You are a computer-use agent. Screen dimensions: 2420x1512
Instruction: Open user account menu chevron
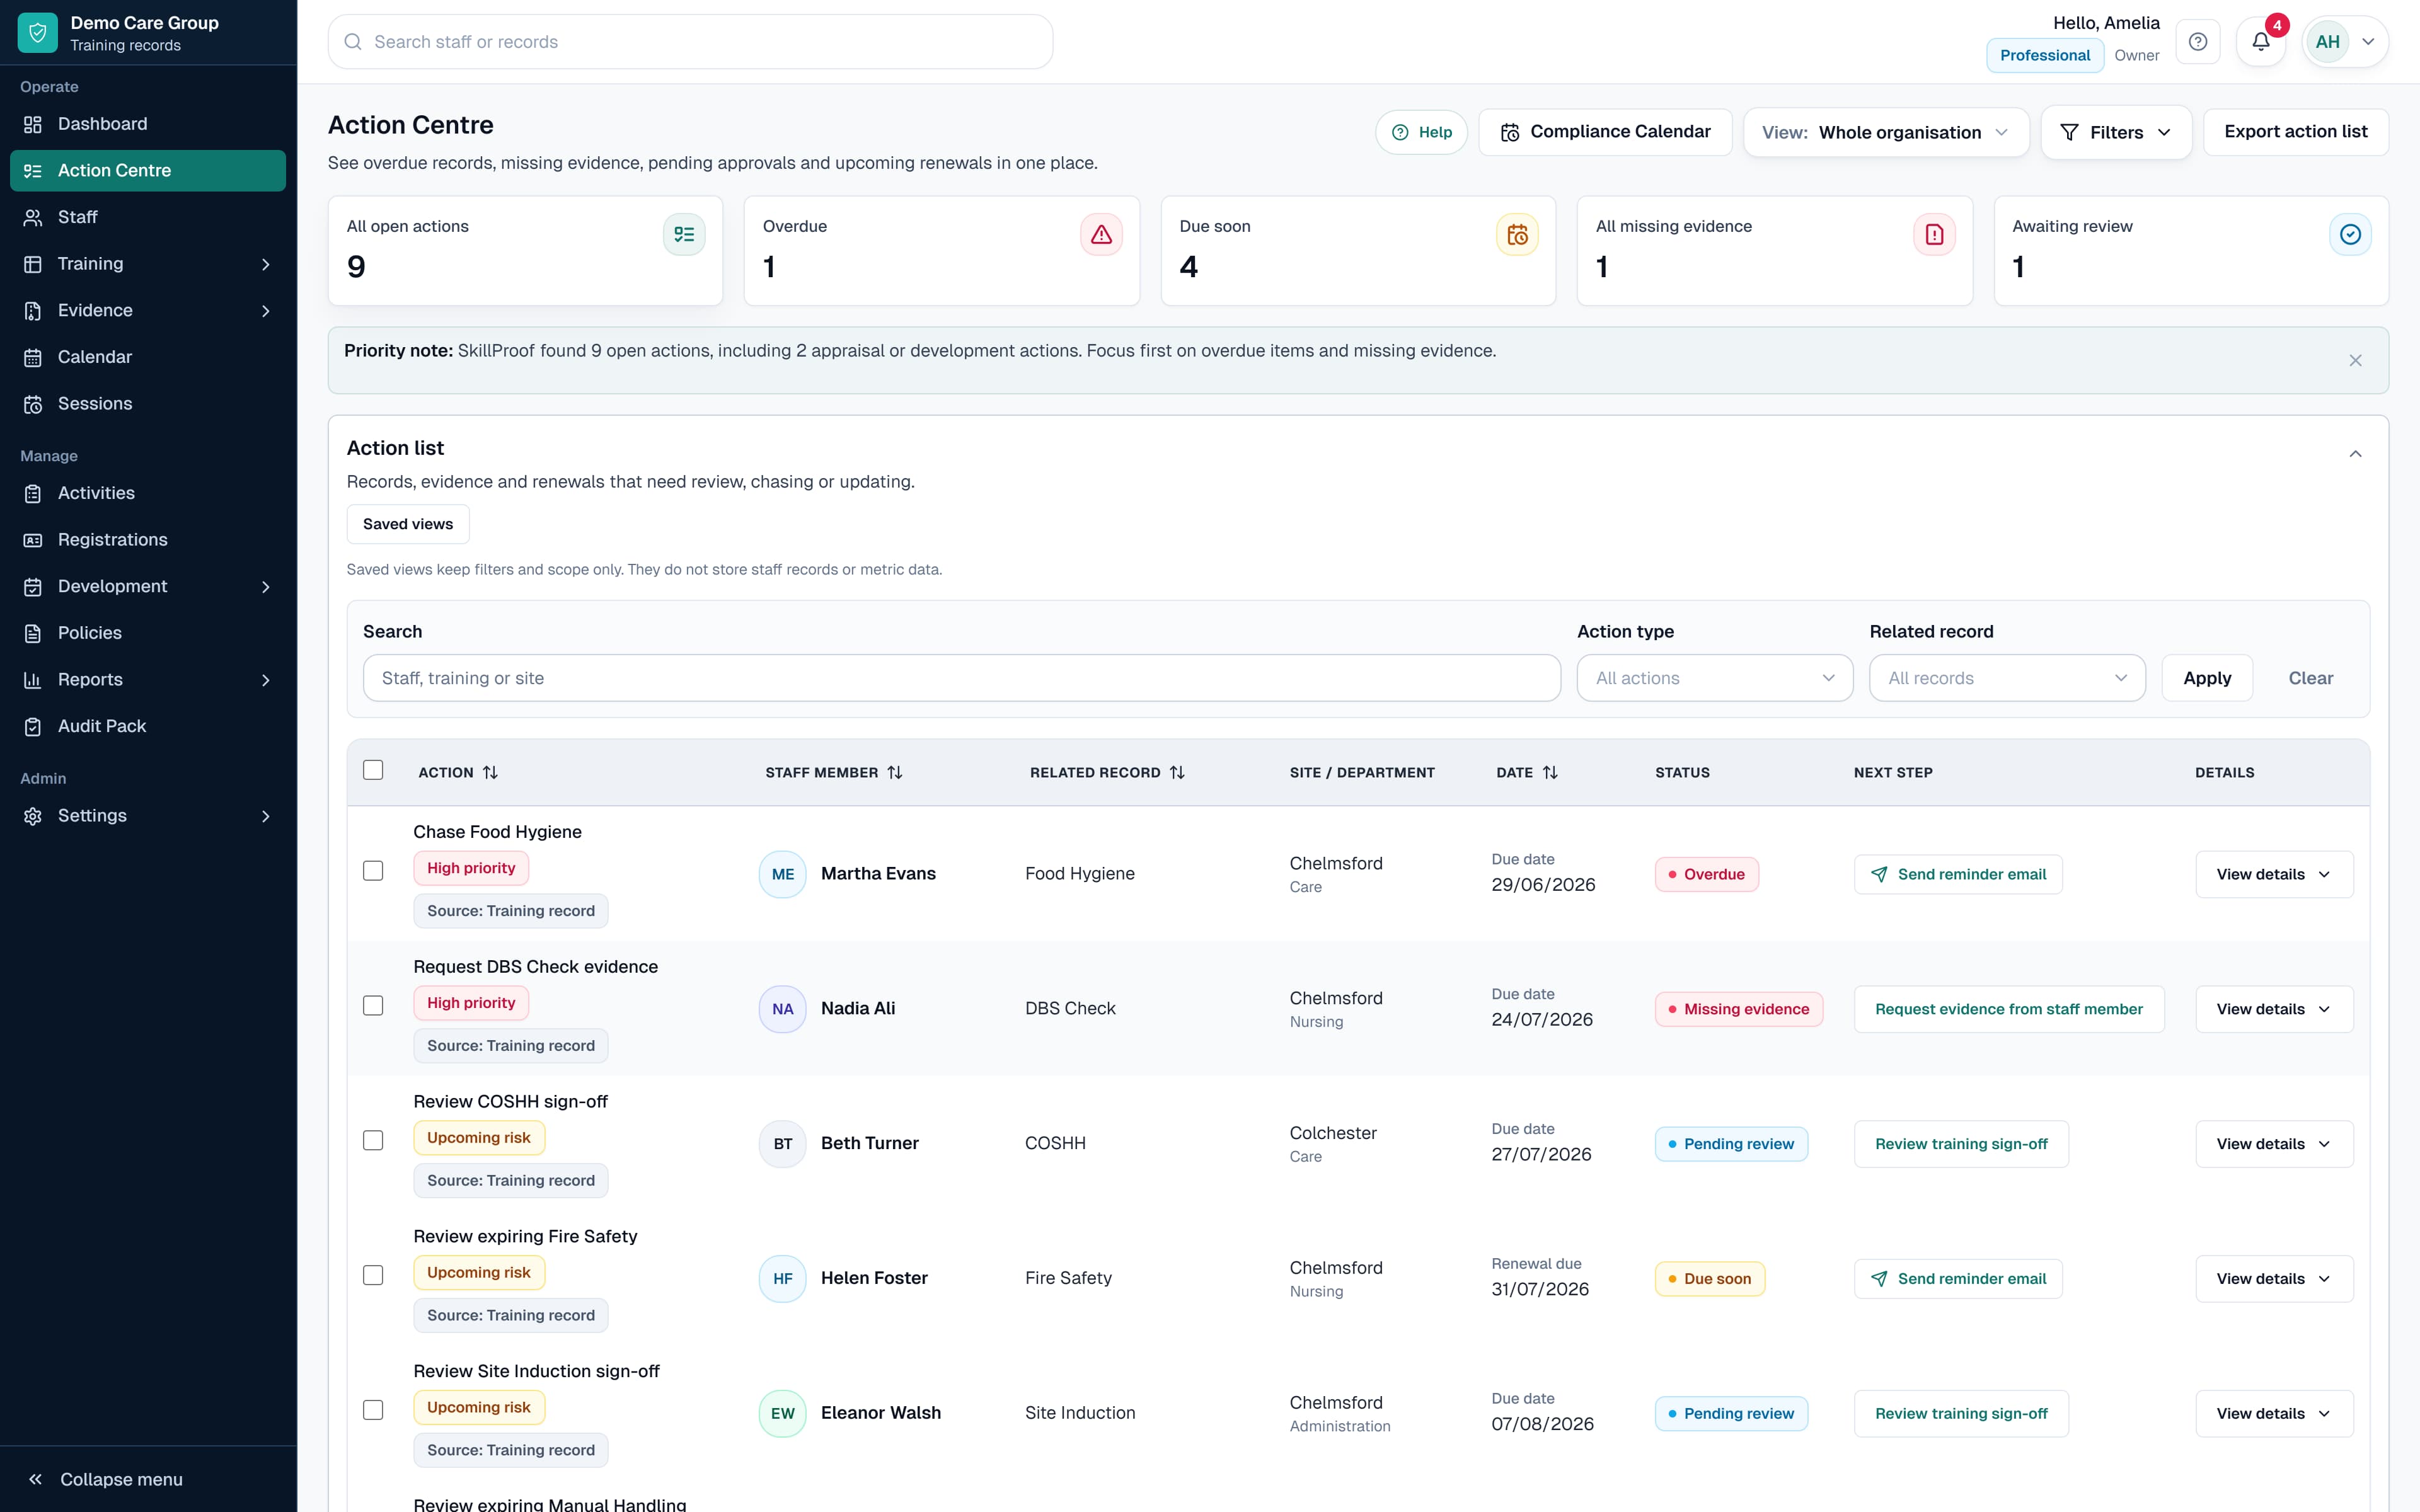[x=2368, y=42]
